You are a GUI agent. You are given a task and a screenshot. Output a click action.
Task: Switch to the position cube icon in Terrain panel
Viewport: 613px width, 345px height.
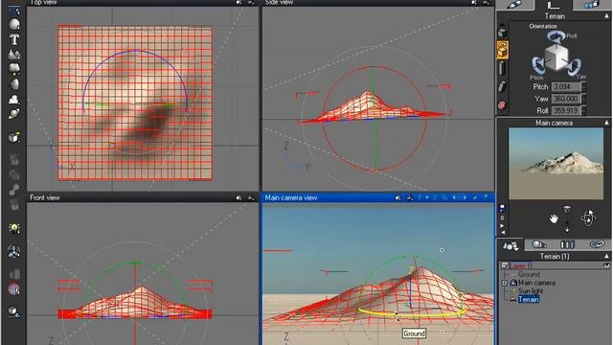coord(502,32)
